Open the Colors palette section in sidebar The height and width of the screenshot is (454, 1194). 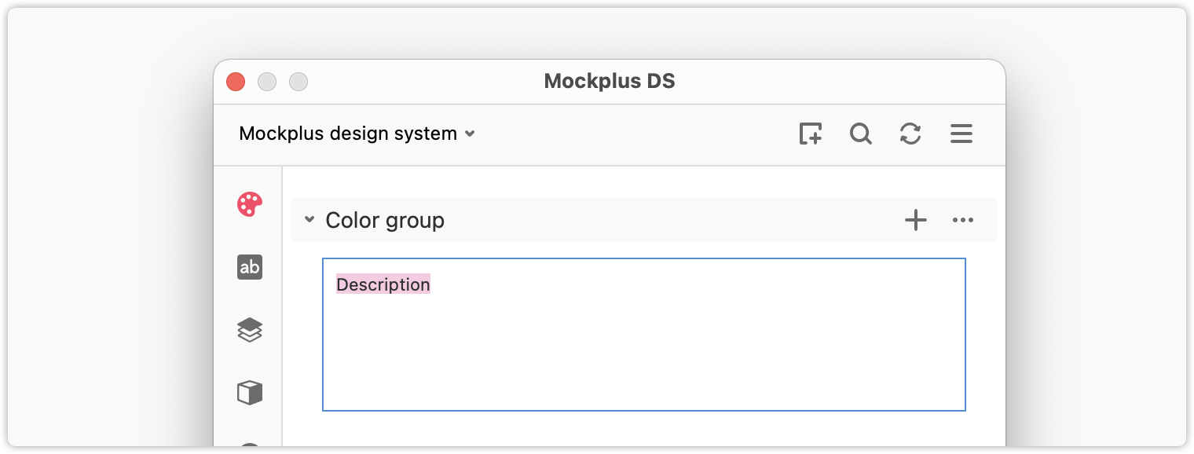click(x=250, y=205)
